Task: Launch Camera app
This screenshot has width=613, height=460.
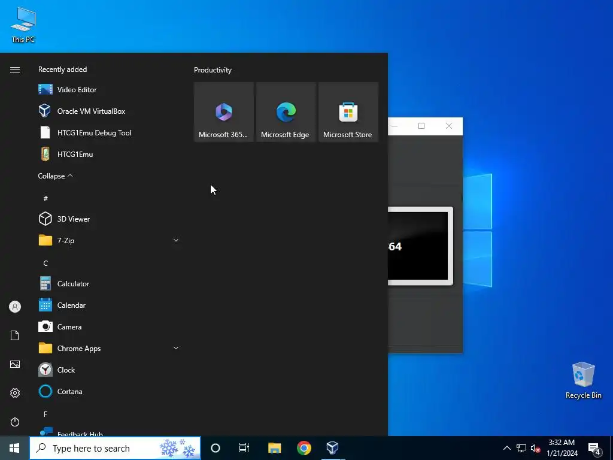Action: tap(109, 326)
